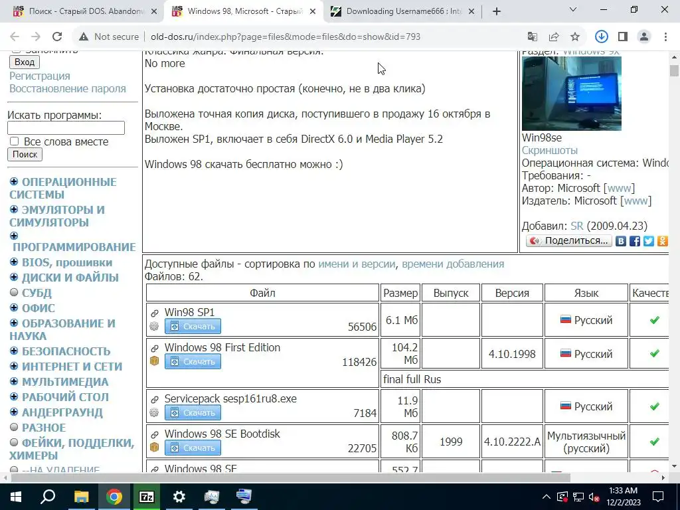Go back with the browser back arrow

[x=15, y=37]
